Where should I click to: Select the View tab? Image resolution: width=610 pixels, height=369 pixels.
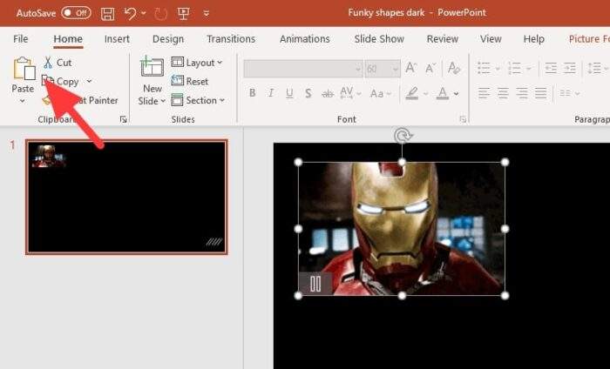coord(491,39)
